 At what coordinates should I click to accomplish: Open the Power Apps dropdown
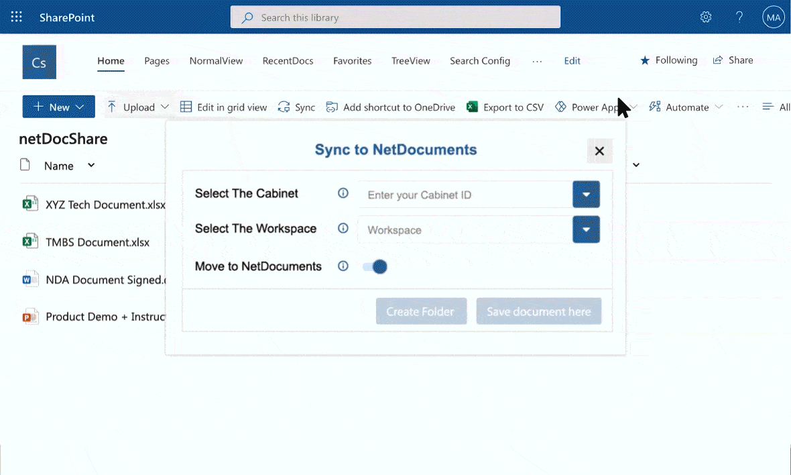click(597, 107)
